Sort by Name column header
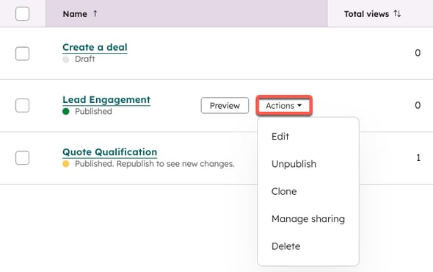433x272 pixels. tap(186, 13)
